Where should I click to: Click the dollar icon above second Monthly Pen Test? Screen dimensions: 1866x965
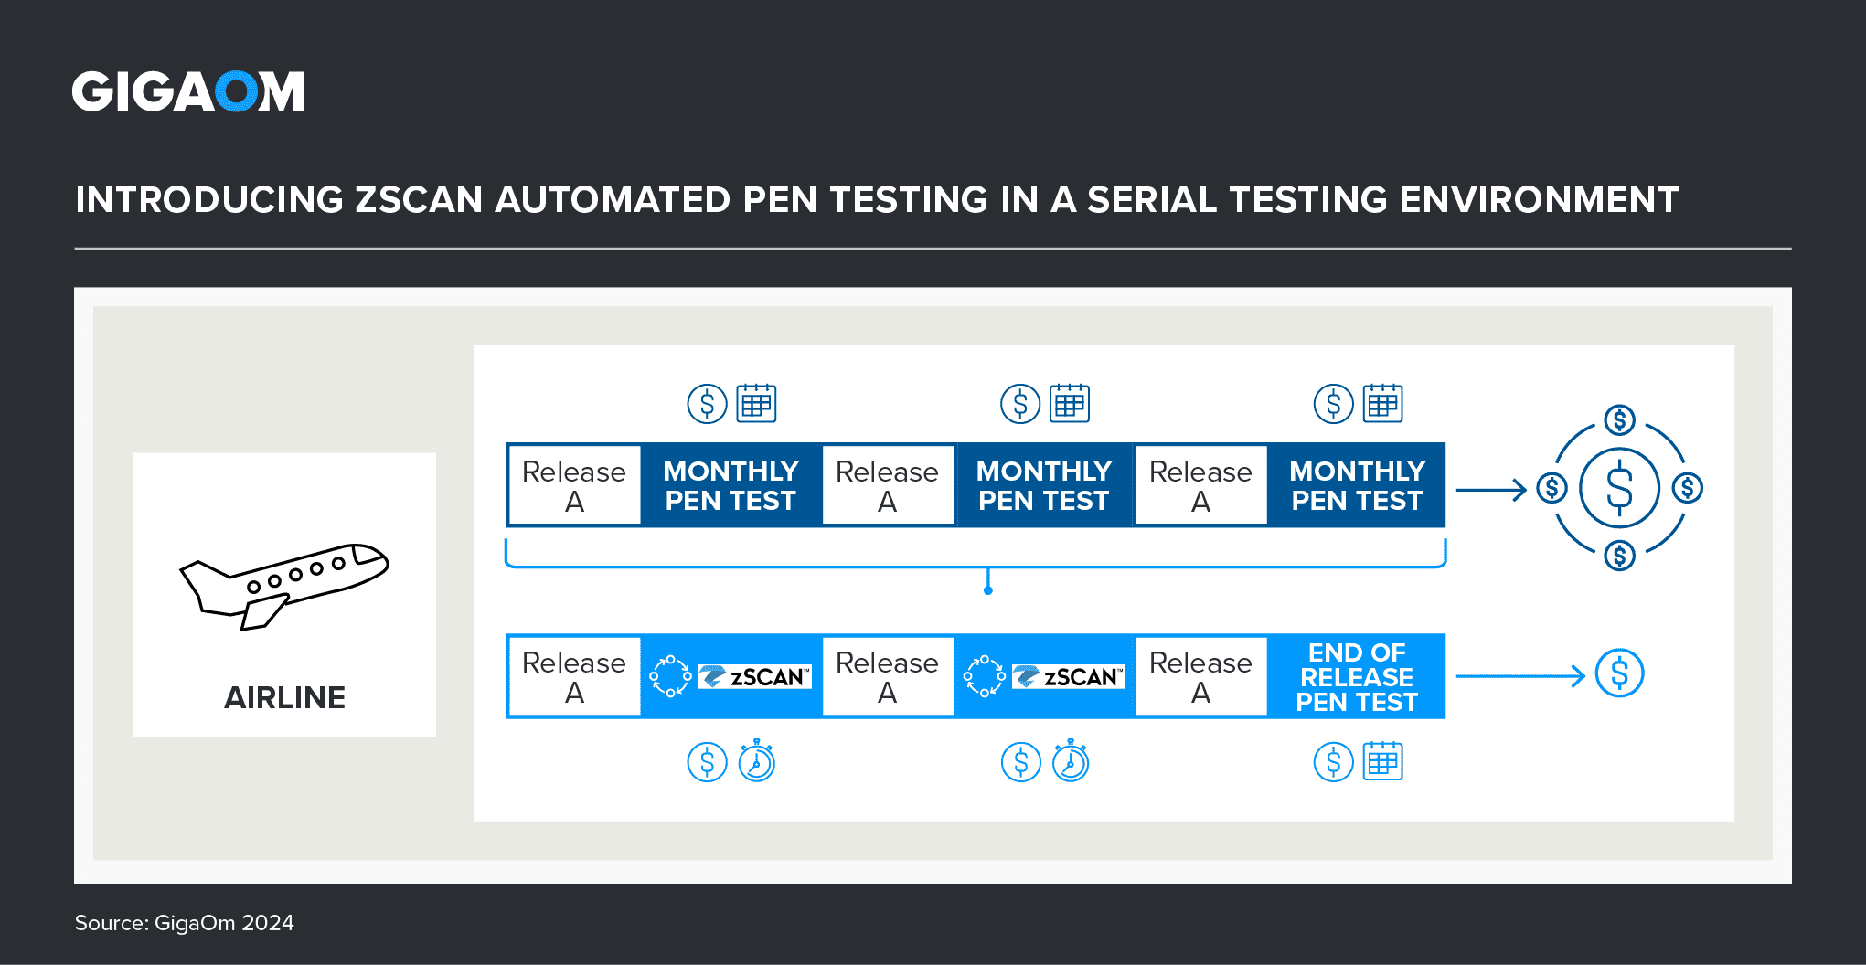coord(1020,403)
